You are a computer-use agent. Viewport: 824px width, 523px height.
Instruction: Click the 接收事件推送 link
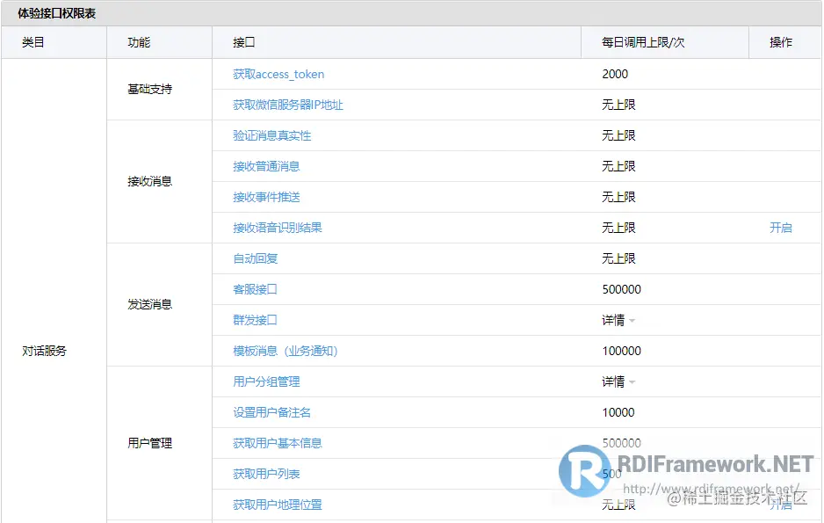click(266, 197)
